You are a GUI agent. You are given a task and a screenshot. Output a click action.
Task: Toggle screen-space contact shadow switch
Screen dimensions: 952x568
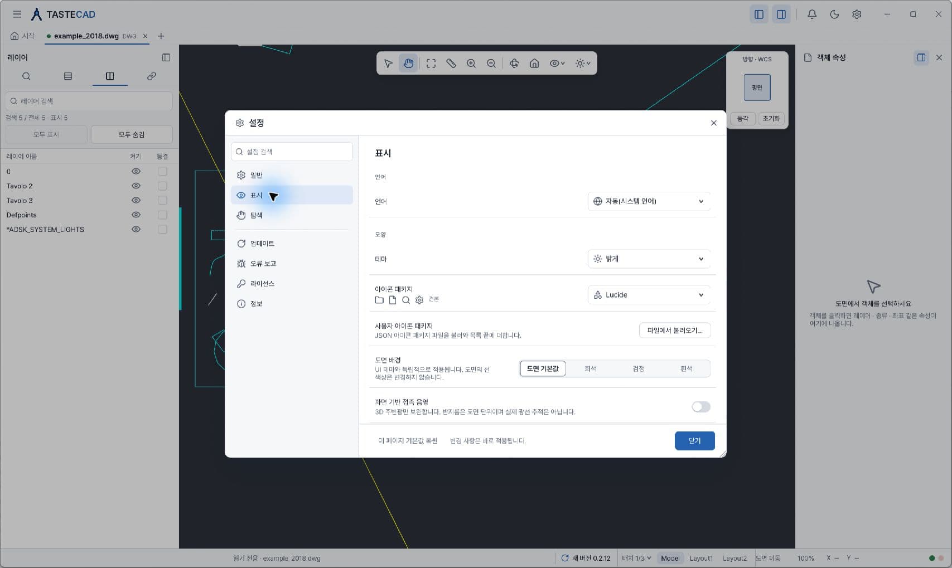(x=701, y=407)
